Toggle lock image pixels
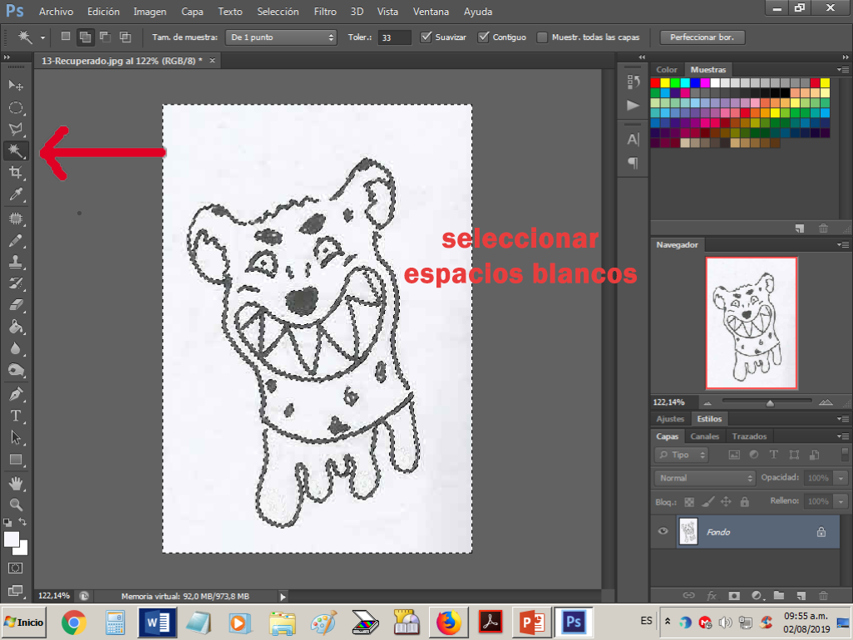 708,502
